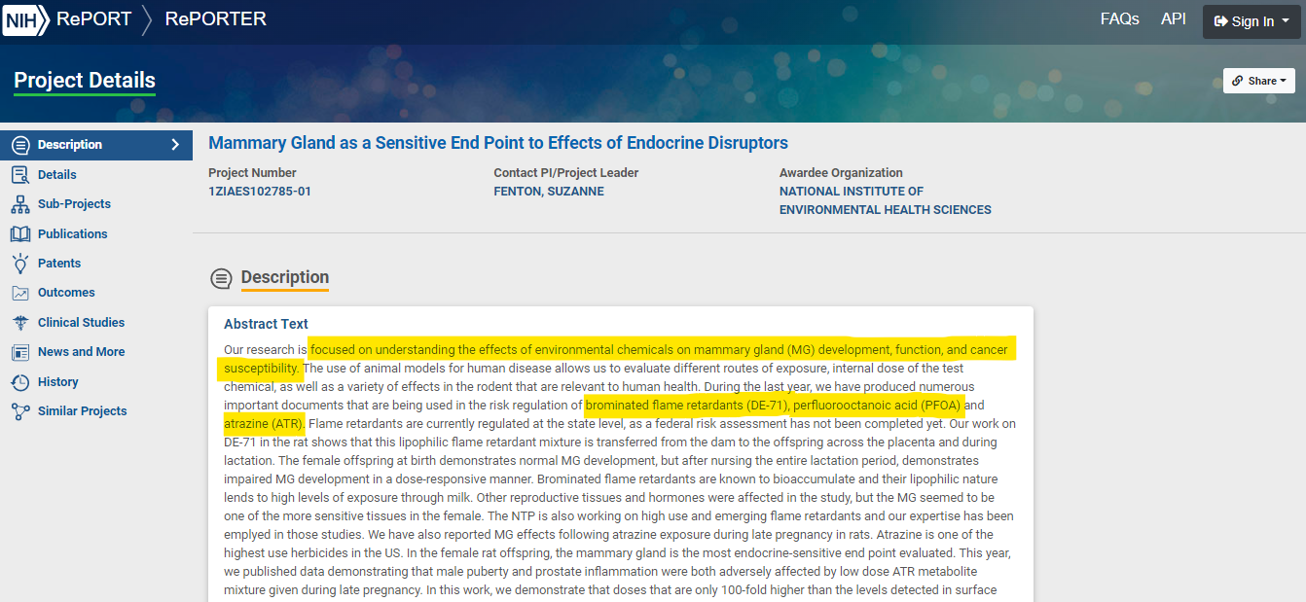Click highlighted text 'atrazine (ATR)'

tap(264, 424)
